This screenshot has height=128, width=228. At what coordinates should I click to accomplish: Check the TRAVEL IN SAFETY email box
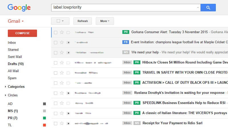56,73
